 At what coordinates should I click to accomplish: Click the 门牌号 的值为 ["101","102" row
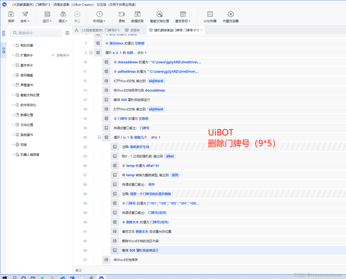point(228,203)
